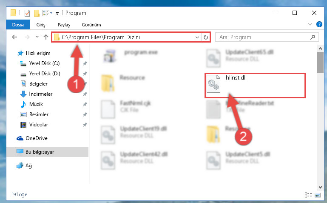Screen dimensions: 327x203
Task: Toggle the pin beside Videolar
Action: 85,125
